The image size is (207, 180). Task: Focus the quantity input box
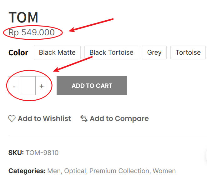coord(28,86)
